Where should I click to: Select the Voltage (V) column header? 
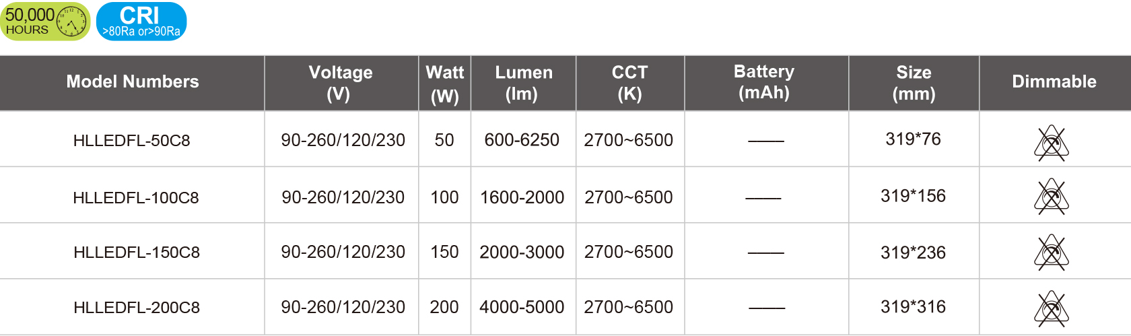(x=341, y=82)
